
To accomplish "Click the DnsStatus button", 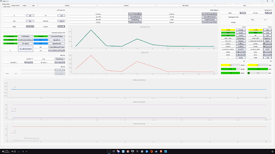I will (60, 59).
